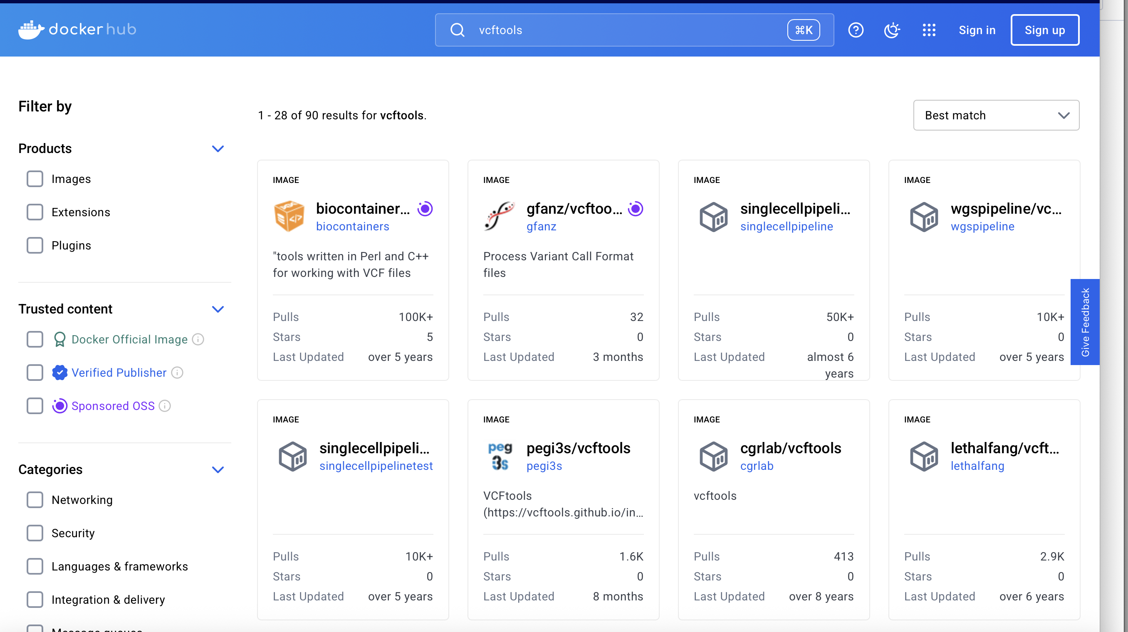Check the Verified Publisher filter

pos(35,373)
